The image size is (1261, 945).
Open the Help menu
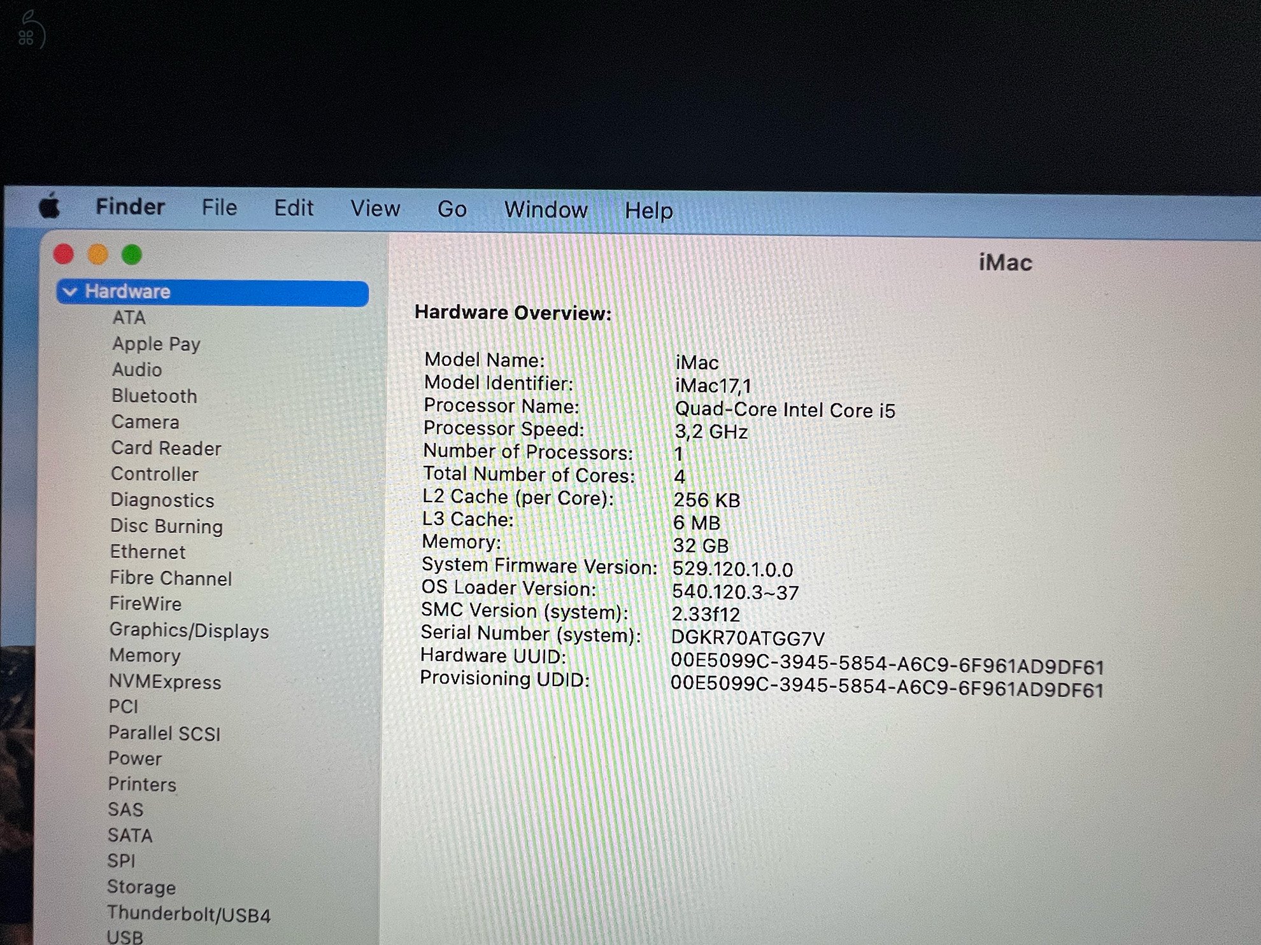648,210
